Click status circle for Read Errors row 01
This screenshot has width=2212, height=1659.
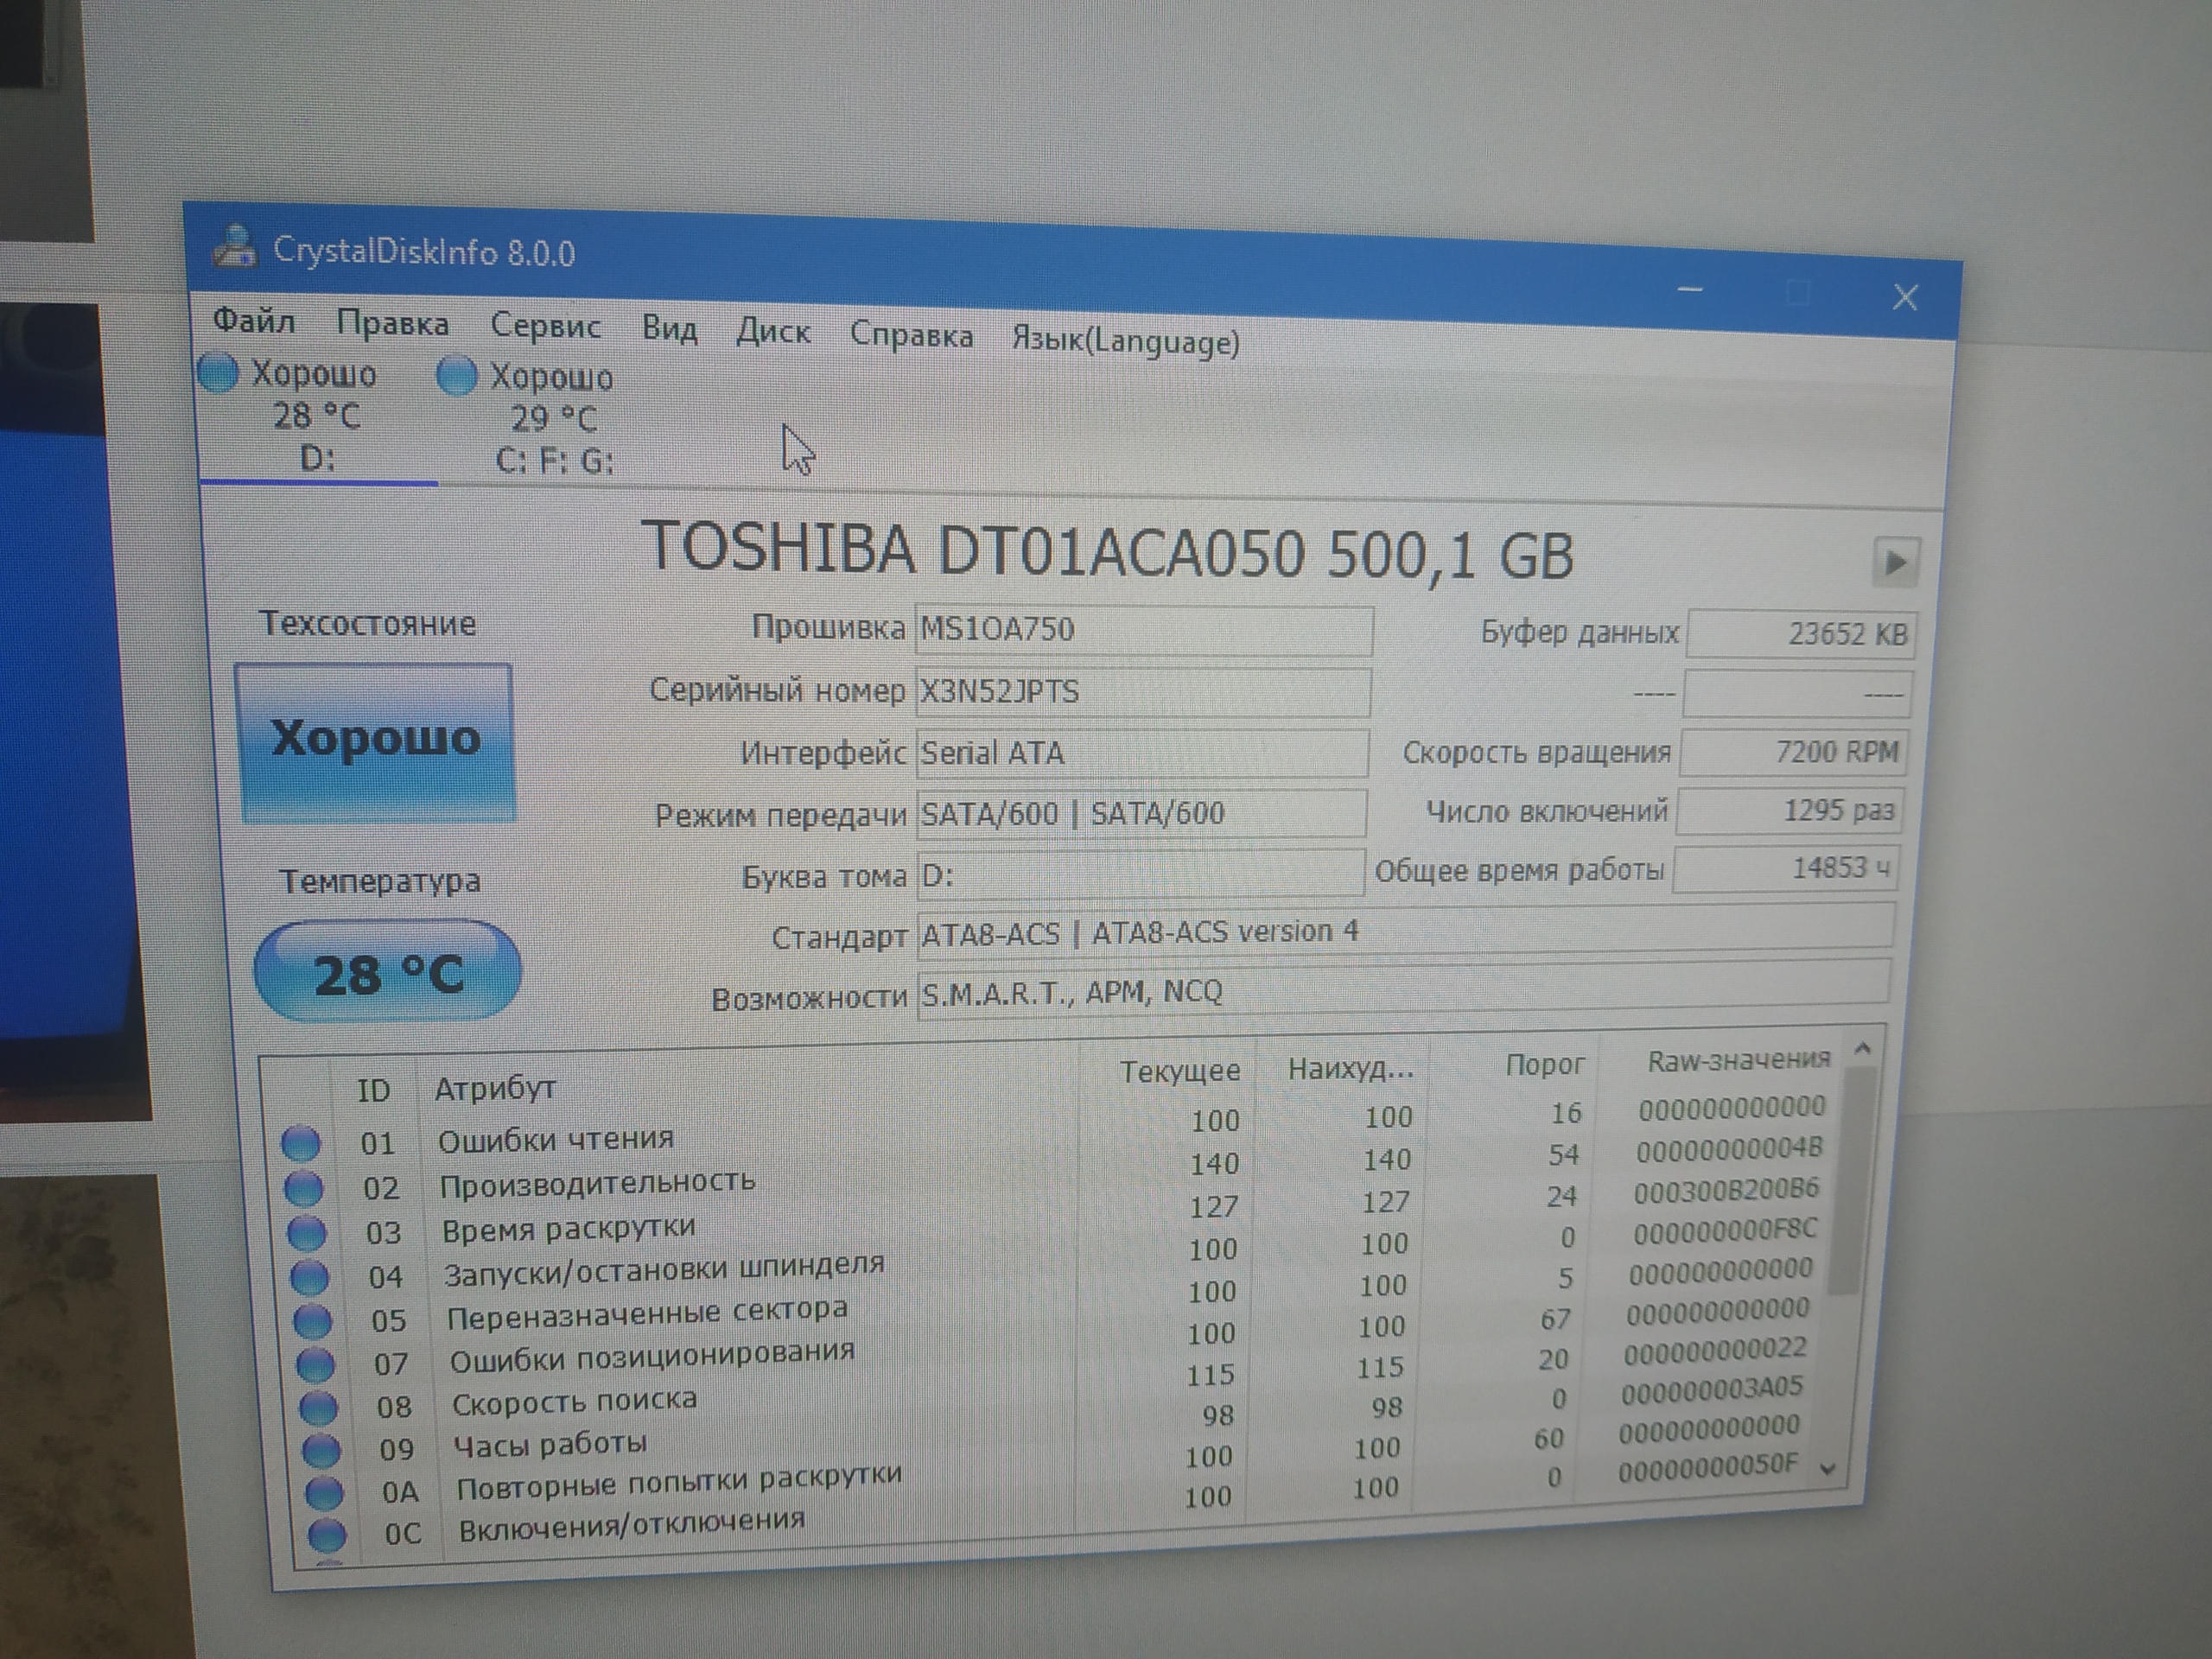coord(300,1143)
